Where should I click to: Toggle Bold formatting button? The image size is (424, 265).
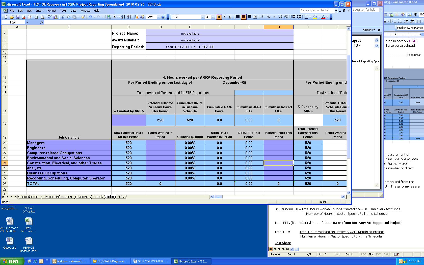coord(219,17)
